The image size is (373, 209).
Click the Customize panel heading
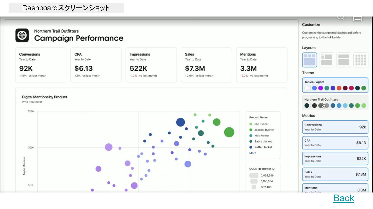tap(311, 25)
